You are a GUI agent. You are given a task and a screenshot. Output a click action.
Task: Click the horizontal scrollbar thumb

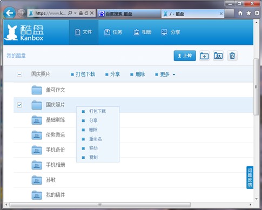click(100, 205)
